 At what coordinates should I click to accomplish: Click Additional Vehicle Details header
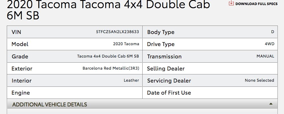pyautogui.click(x=142, y=104)
